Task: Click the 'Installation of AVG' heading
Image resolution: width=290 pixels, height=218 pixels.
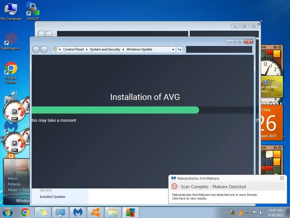Action: point(145,97)
